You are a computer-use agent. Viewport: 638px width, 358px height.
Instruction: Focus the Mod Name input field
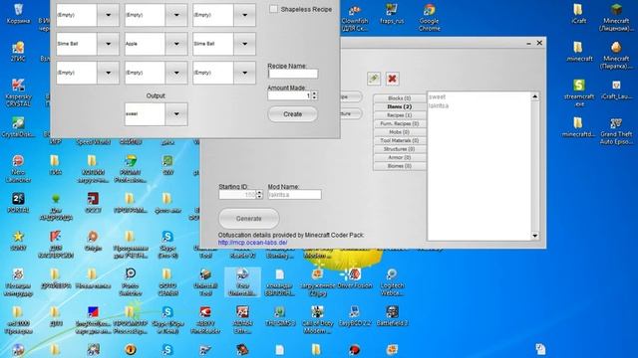click(295, 195)
